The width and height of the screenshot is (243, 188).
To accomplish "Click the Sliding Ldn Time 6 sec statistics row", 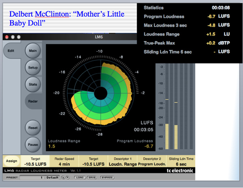I will point(187,52).
